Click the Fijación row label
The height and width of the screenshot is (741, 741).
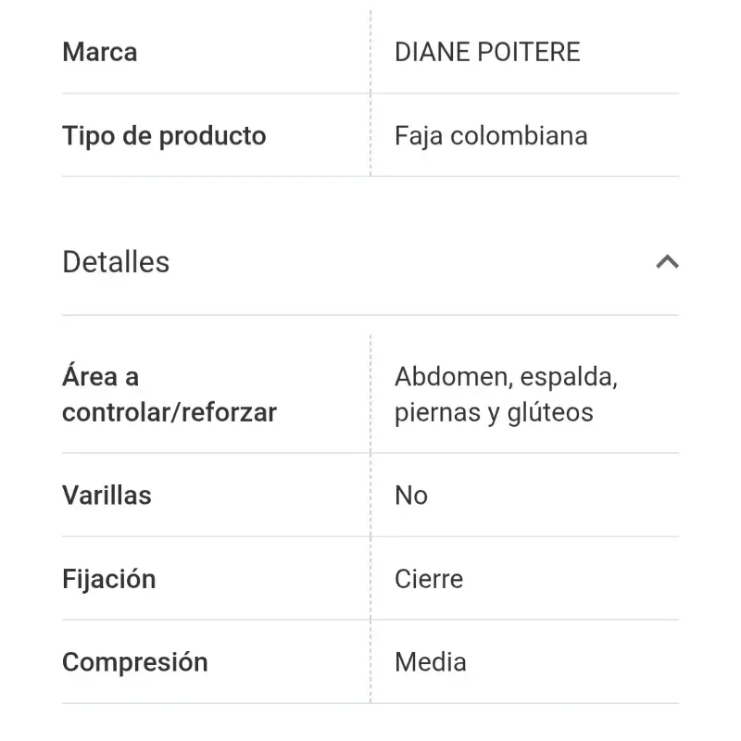point(108,578)
